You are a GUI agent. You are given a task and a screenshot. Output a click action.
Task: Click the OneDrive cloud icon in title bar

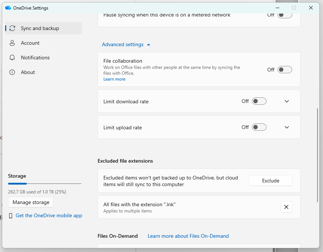[8, 8]
